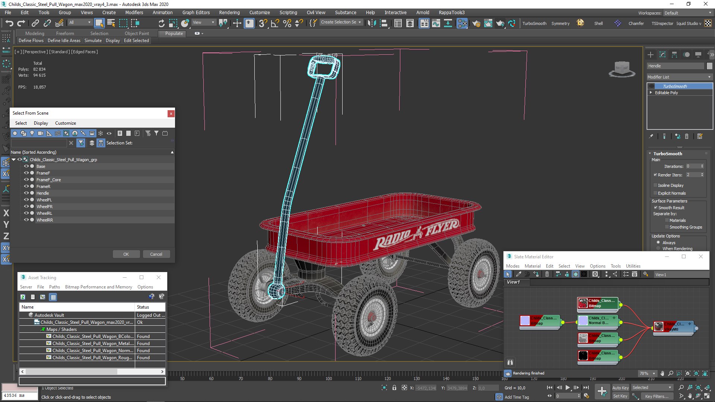Activate the Select Object tool
715x402 pixels.
click(99, 23)
